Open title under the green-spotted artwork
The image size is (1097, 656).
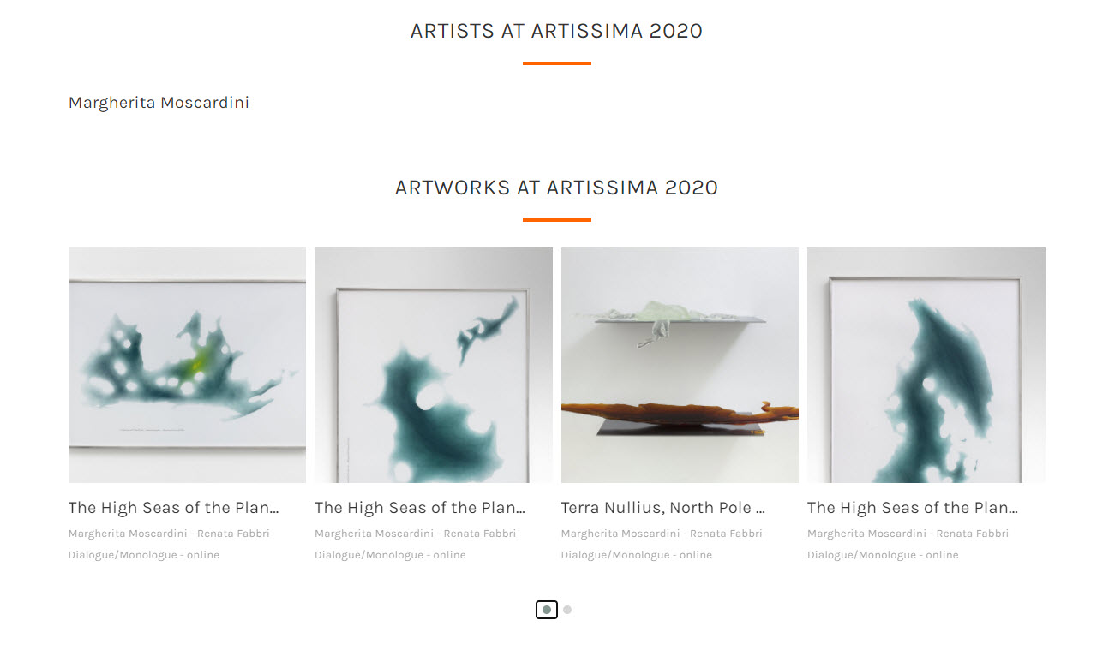tap(174, 508)
